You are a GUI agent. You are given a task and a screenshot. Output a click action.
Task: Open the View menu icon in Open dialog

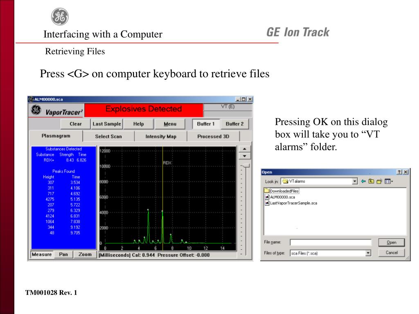[389, 181]
